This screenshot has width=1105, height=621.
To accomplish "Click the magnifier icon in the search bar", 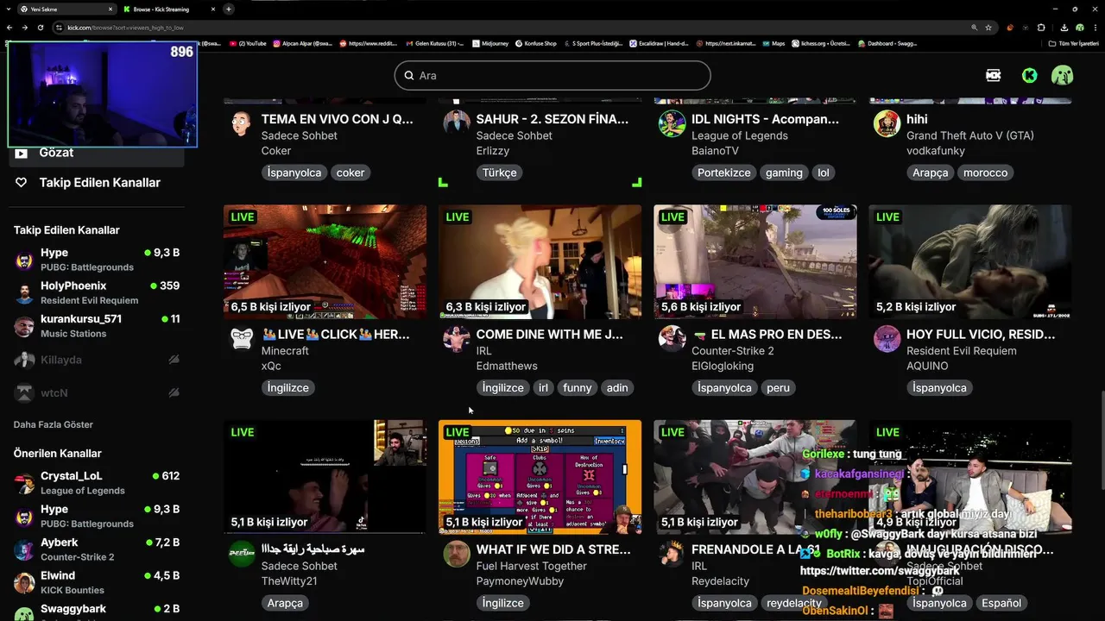I will tap(409, 76).
